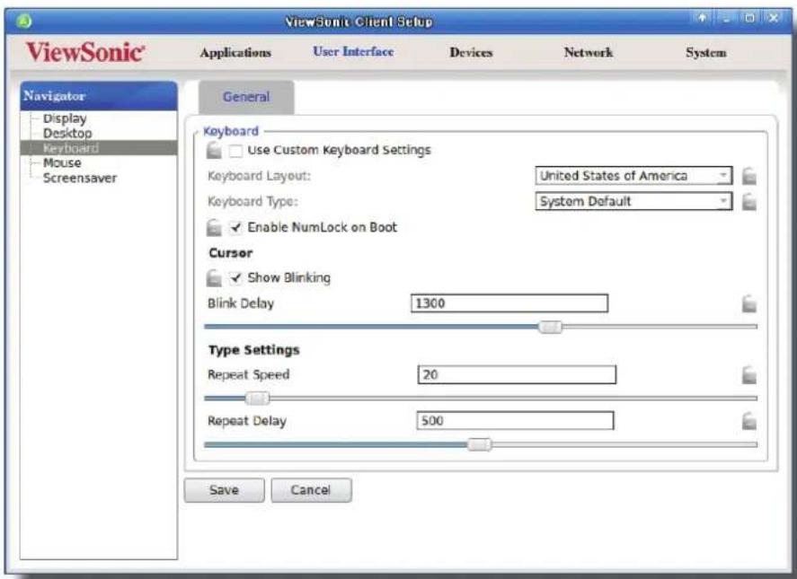Click the Keyboard Layout label
Screen dimensions: 797x579
coord(259,176)
